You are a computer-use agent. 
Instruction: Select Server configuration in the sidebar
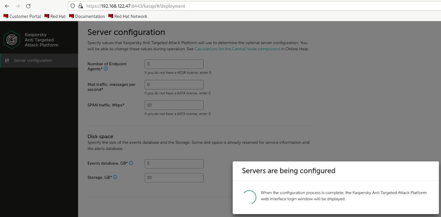[39, 60]
